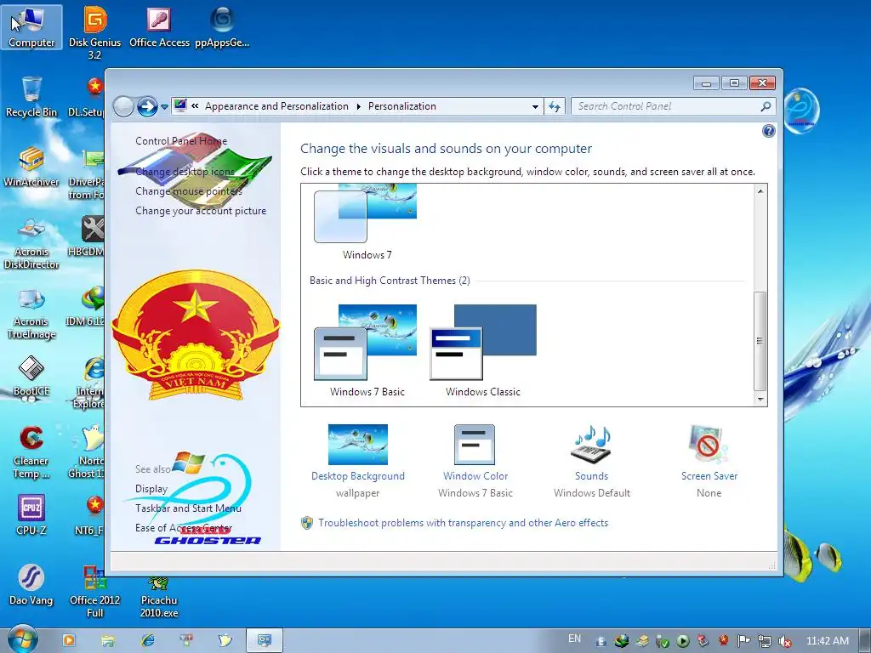This screenshot has width=871, height=653.
Task: Open Taskbar and Start Menu link
Action: pyautogui.click(x=188, y=508)
